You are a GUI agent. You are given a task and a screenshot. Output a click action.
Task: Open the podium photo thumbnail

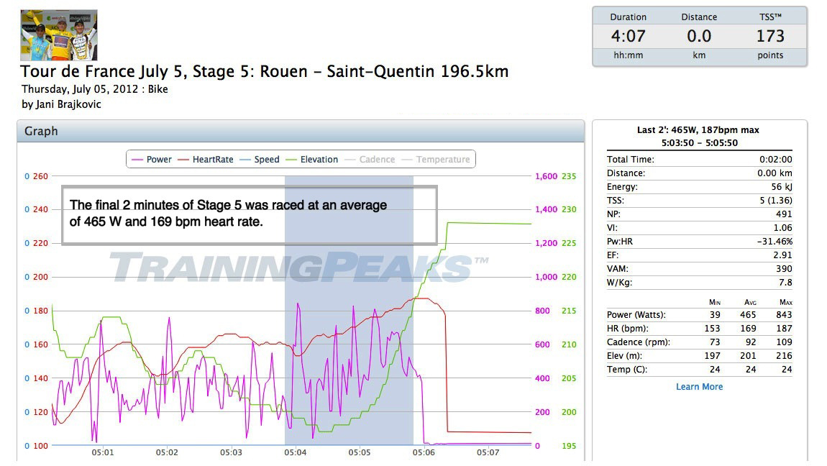coord(59,35)
